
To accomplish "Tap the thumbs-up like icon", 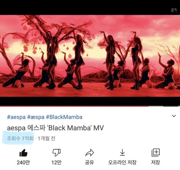I will click(23, 153).
